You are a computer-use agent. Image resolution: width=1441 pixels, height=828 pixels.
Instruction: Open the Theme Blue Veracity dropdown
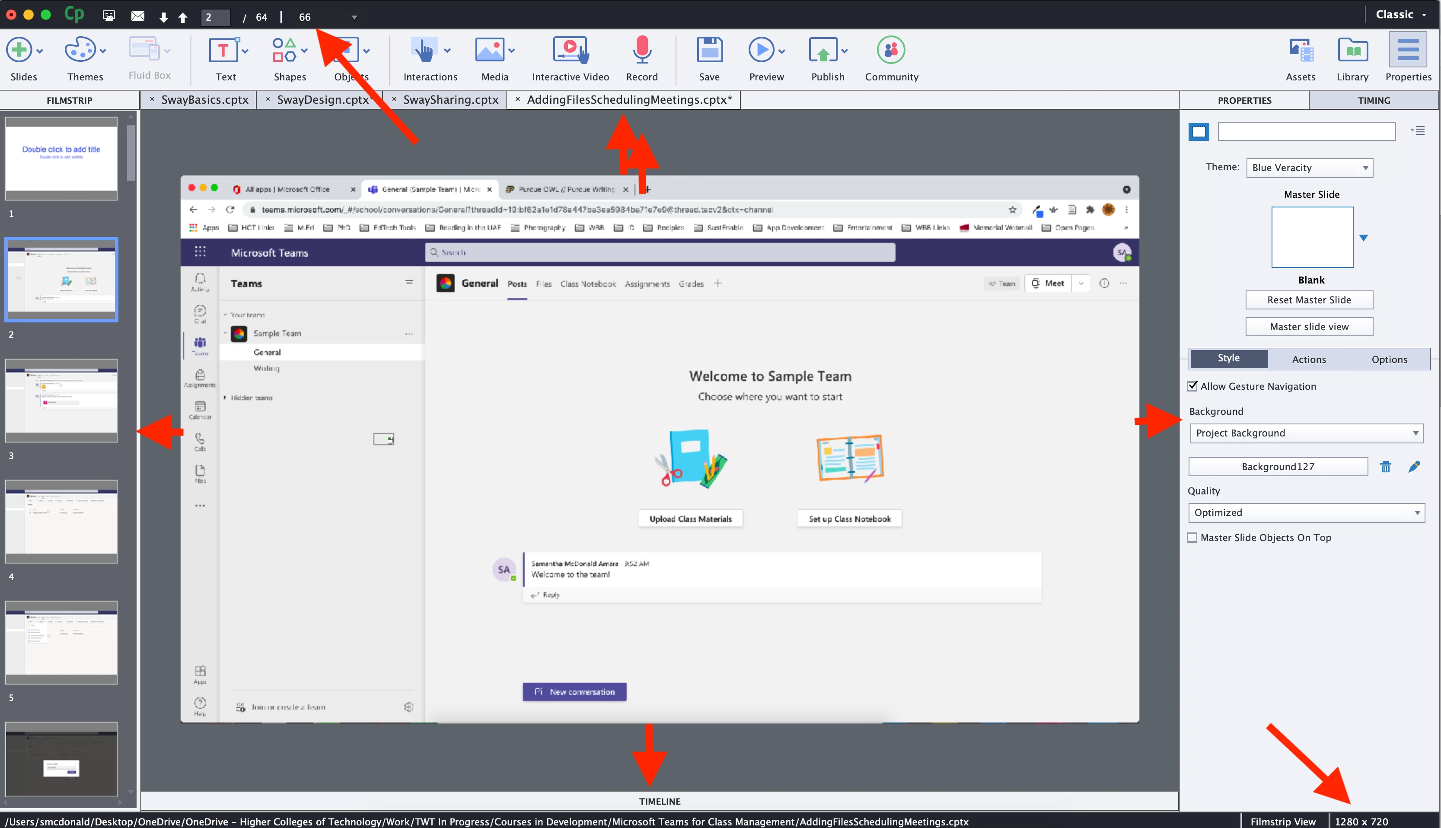(1309, 168)
